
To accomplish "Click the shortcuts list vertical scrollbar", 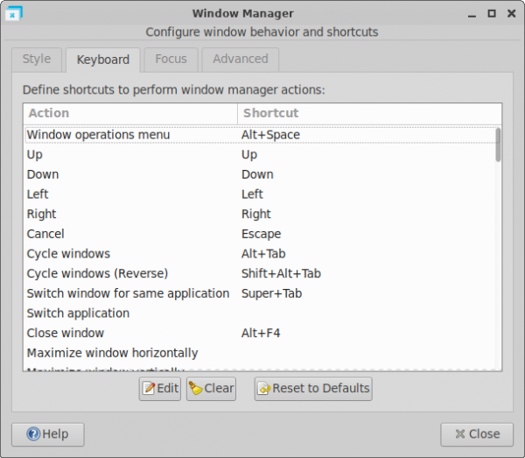I will (498, 145).
